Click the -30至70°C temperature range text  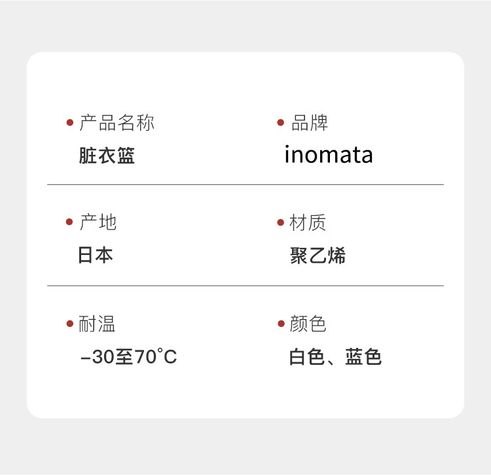(128, 357)
